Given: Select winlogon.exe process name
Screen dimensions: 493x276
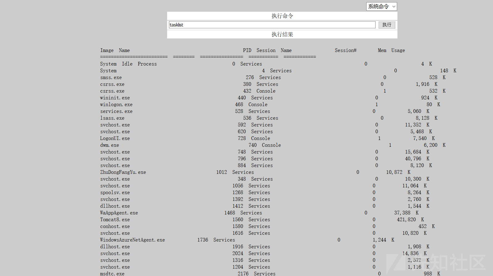Looking at the screenshot, I should (x=116, y=105).
